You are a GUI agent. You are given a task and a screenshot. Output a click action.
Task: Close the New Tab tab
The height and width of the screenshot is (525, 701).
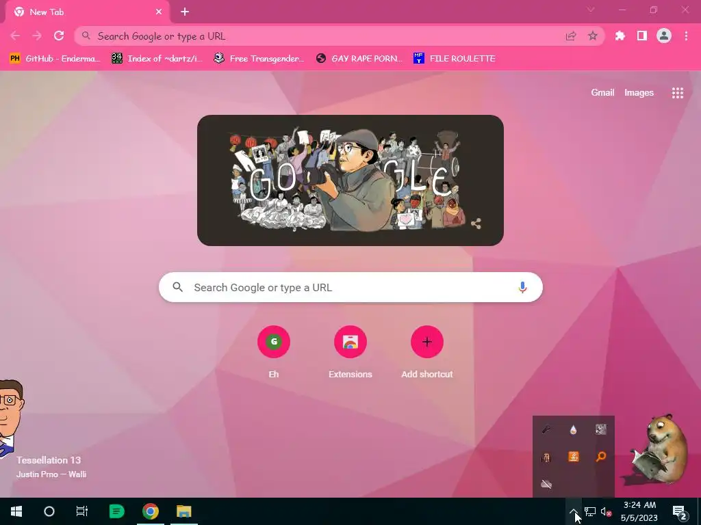tap(159, 12)
